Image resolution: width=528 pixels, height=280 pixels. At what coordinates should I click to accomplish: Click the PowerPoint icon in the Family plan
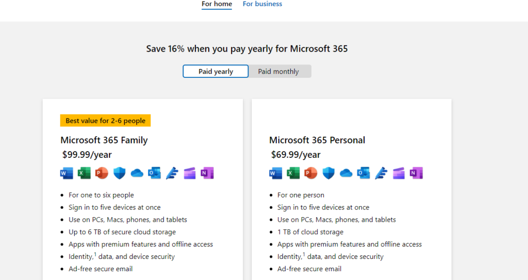(x=102, y=173)
